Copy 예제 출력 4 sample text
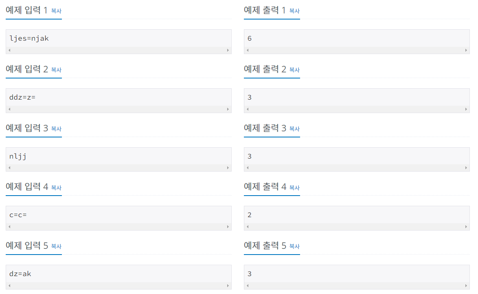This screenshot has height=294, width=478. tap(294, 188)
